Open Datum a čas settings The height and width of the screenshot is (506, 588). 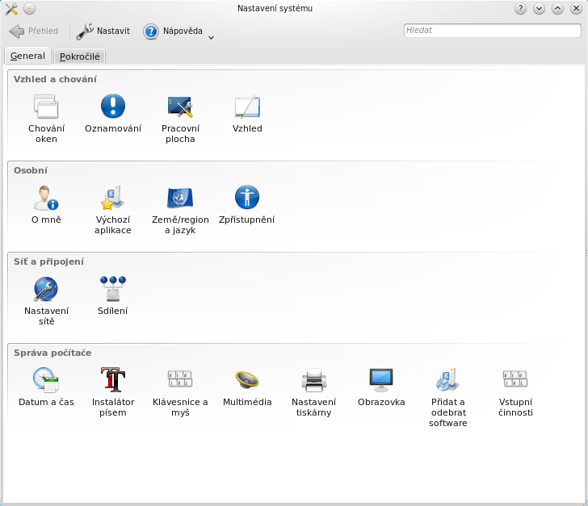tap(46, 387)
